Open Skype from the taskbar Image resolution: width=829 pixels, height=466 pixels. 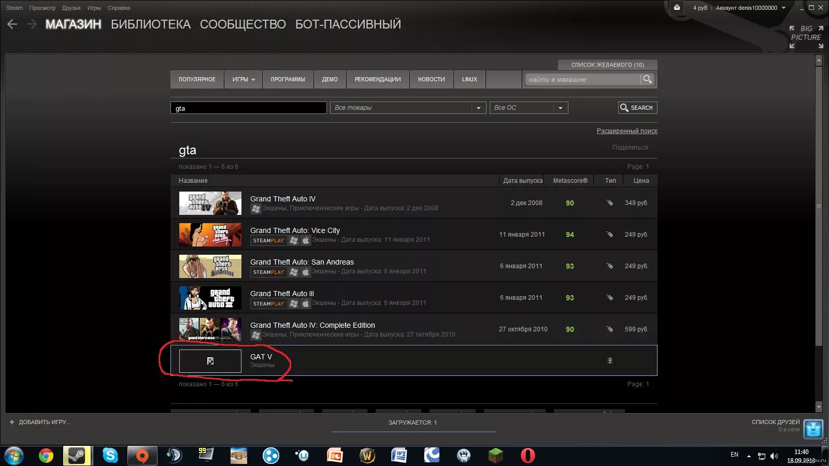(110, 456)
